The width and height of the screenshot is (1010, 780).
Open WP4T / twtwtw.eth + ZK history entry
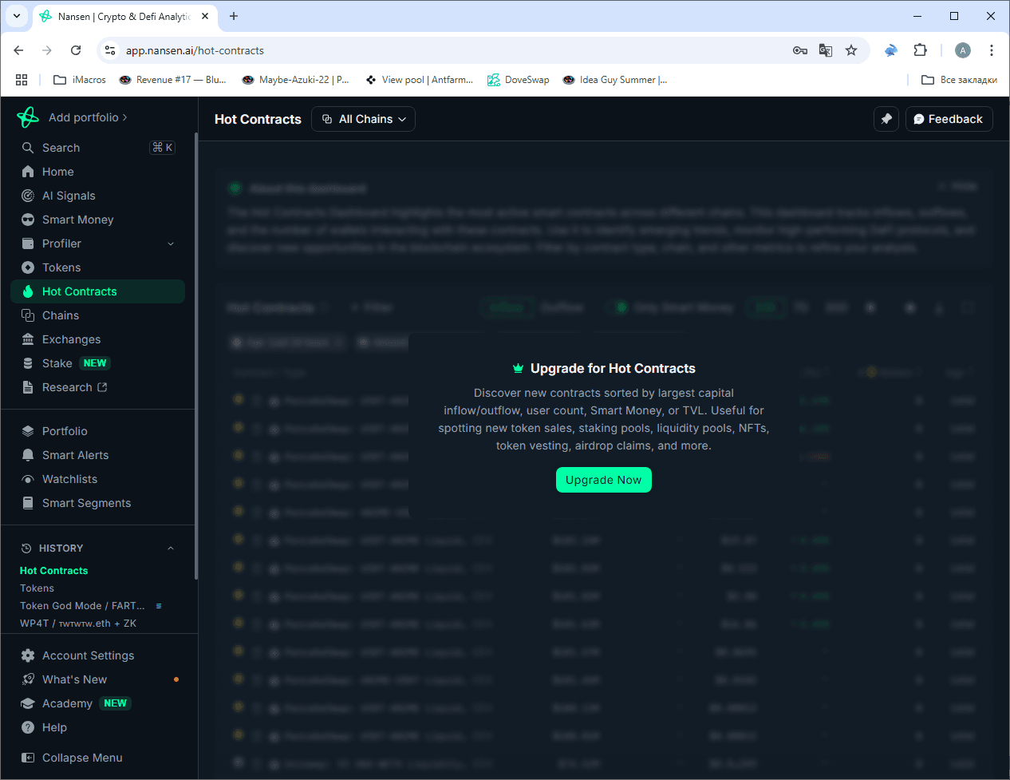pyautogui.click(x=78, y=624)
